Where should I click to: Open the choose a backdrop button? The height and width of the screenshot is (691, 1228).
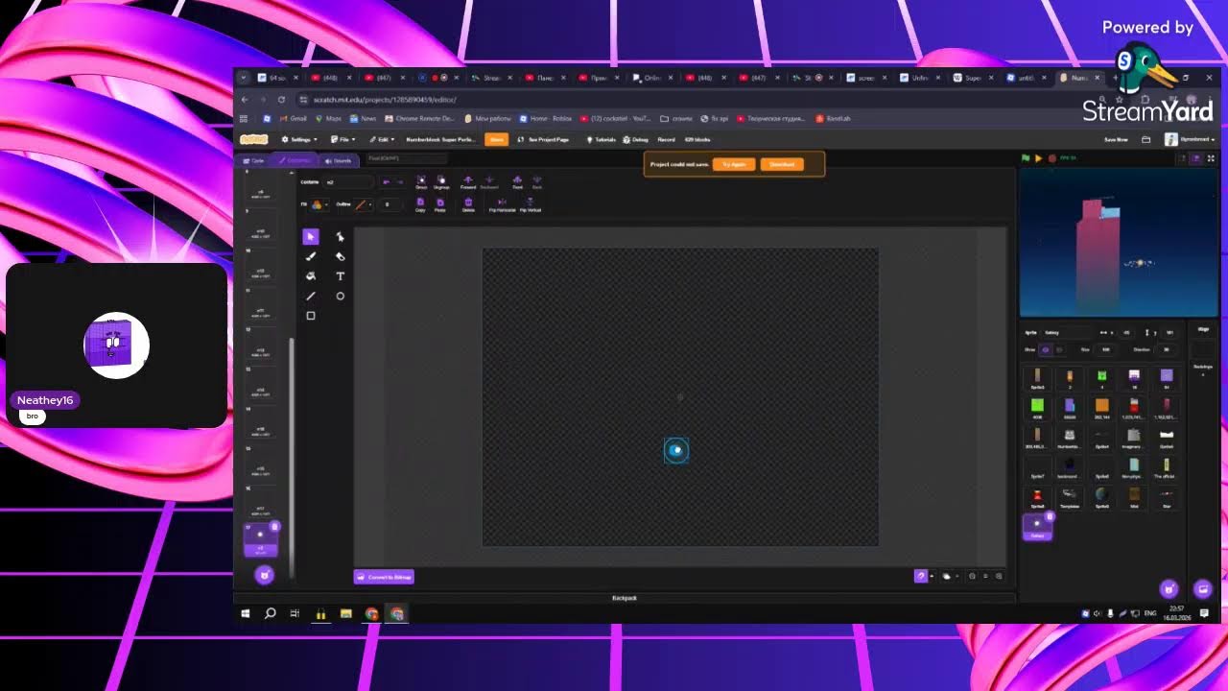pyautogui.click(x=1202, y=589)
